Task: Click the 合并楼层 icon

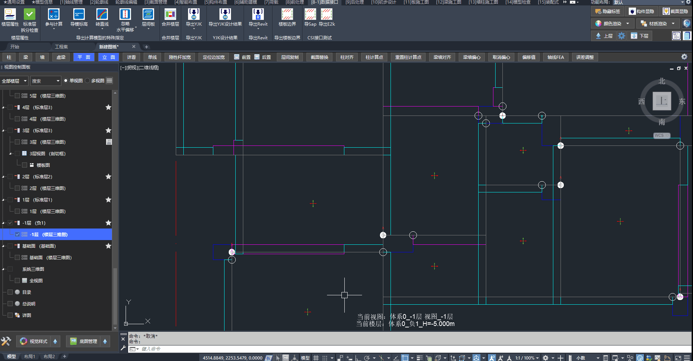Action: click(170, 14)
